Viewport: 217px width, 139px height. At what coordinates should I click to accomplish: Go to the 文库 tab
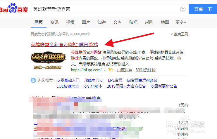click(118, 22)
